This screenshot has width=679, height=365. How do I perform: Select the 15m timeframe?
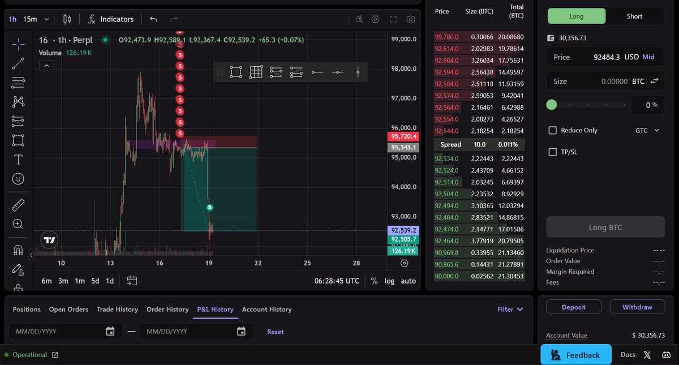(30, 19)
